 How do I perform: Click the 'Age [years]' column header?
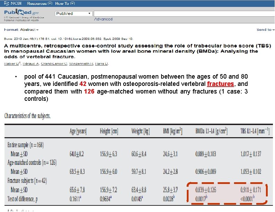point(78,131)
